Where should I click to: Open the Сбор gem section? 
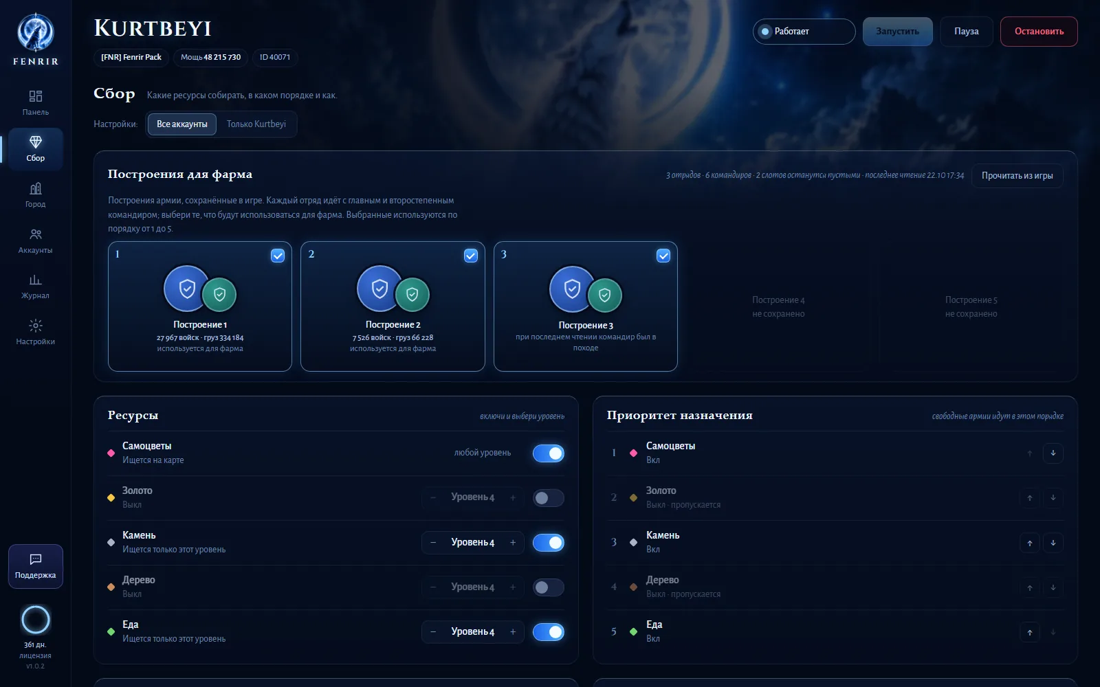coord(36,148)
